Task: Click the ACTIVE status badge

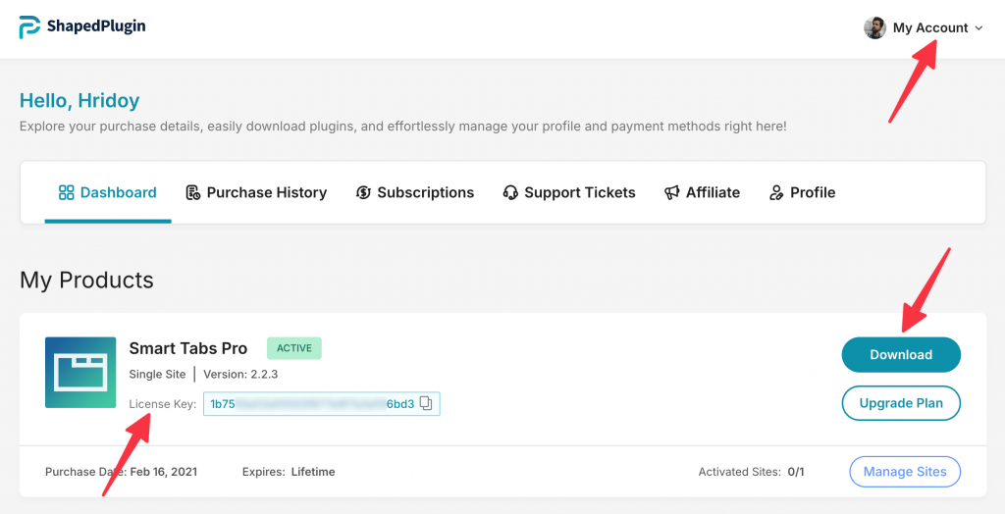Action: coord(294,348)
